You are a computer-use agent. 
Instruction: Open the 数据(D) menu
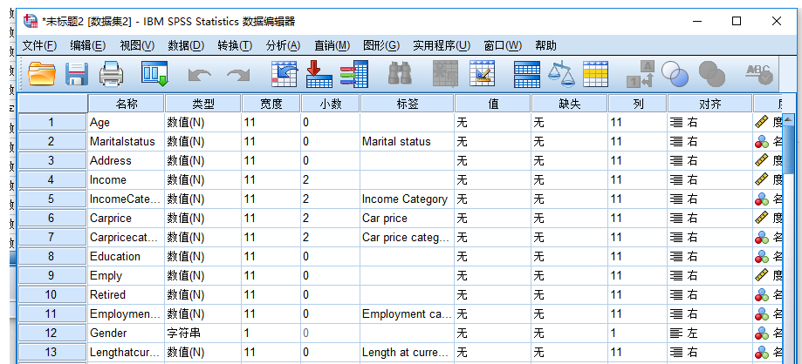point(186,45)
